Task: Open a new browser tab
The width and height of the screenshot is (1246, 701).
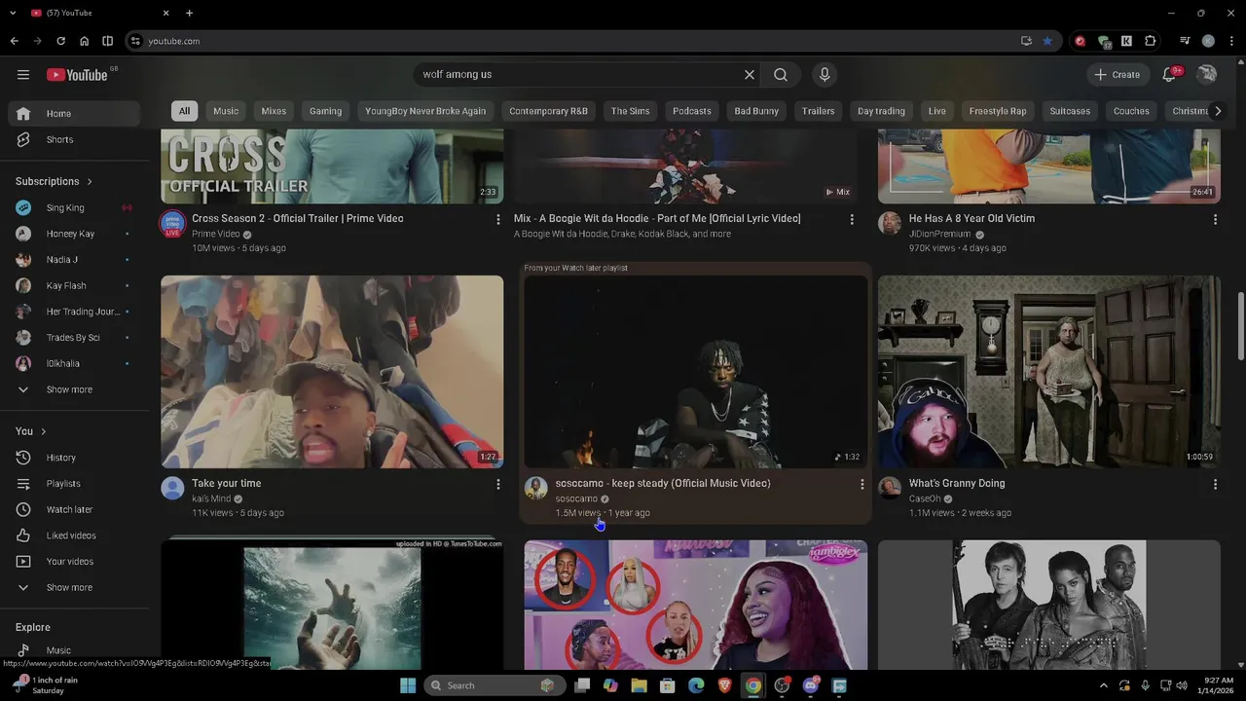Action: click(x=189, y=13)
